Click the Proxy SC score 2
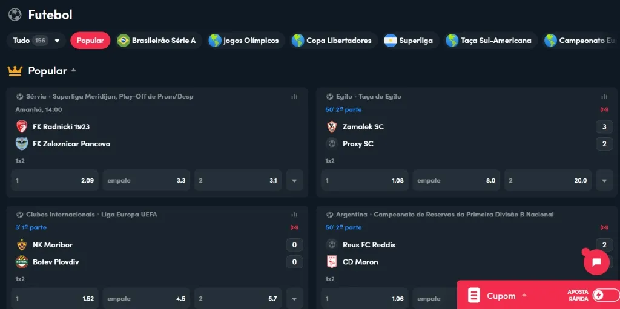Screen dimensions: 620x309 (604, 144)
